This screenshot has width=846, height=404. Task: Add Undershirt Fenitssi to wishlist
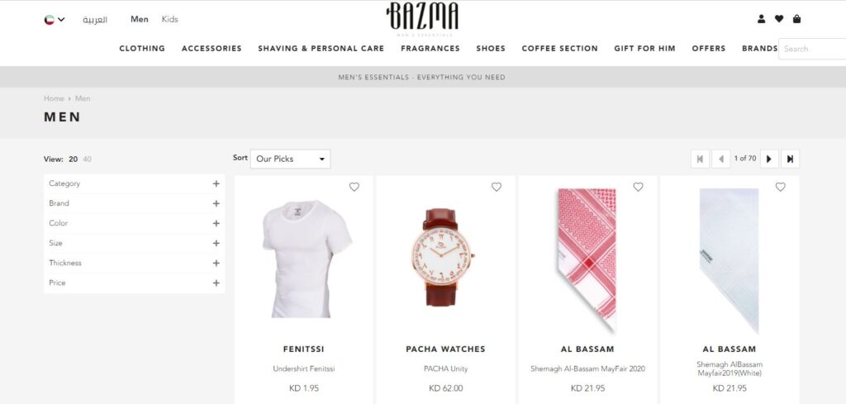(354, 187)
